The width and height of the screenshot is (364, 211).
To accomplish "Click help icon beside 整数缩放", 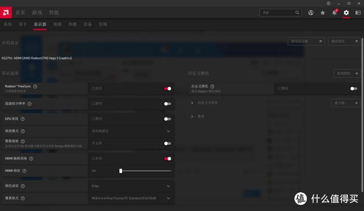I will point(22,141).
